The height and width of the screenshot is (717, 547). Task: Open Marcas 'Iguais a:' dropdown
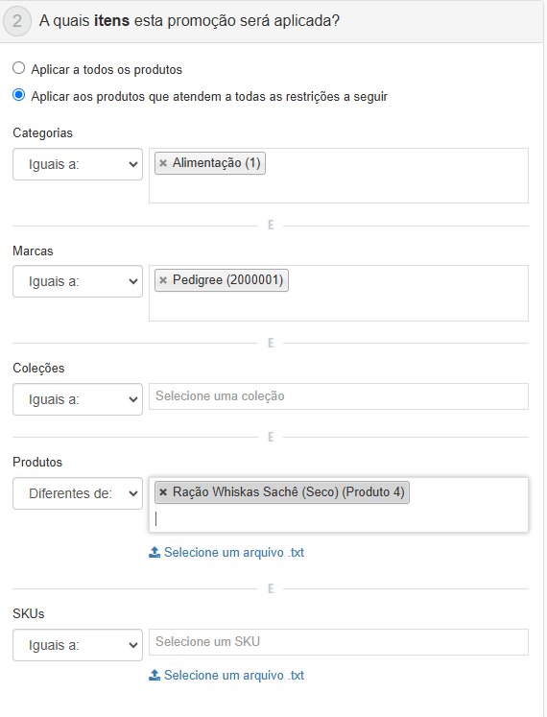[78, 281]
